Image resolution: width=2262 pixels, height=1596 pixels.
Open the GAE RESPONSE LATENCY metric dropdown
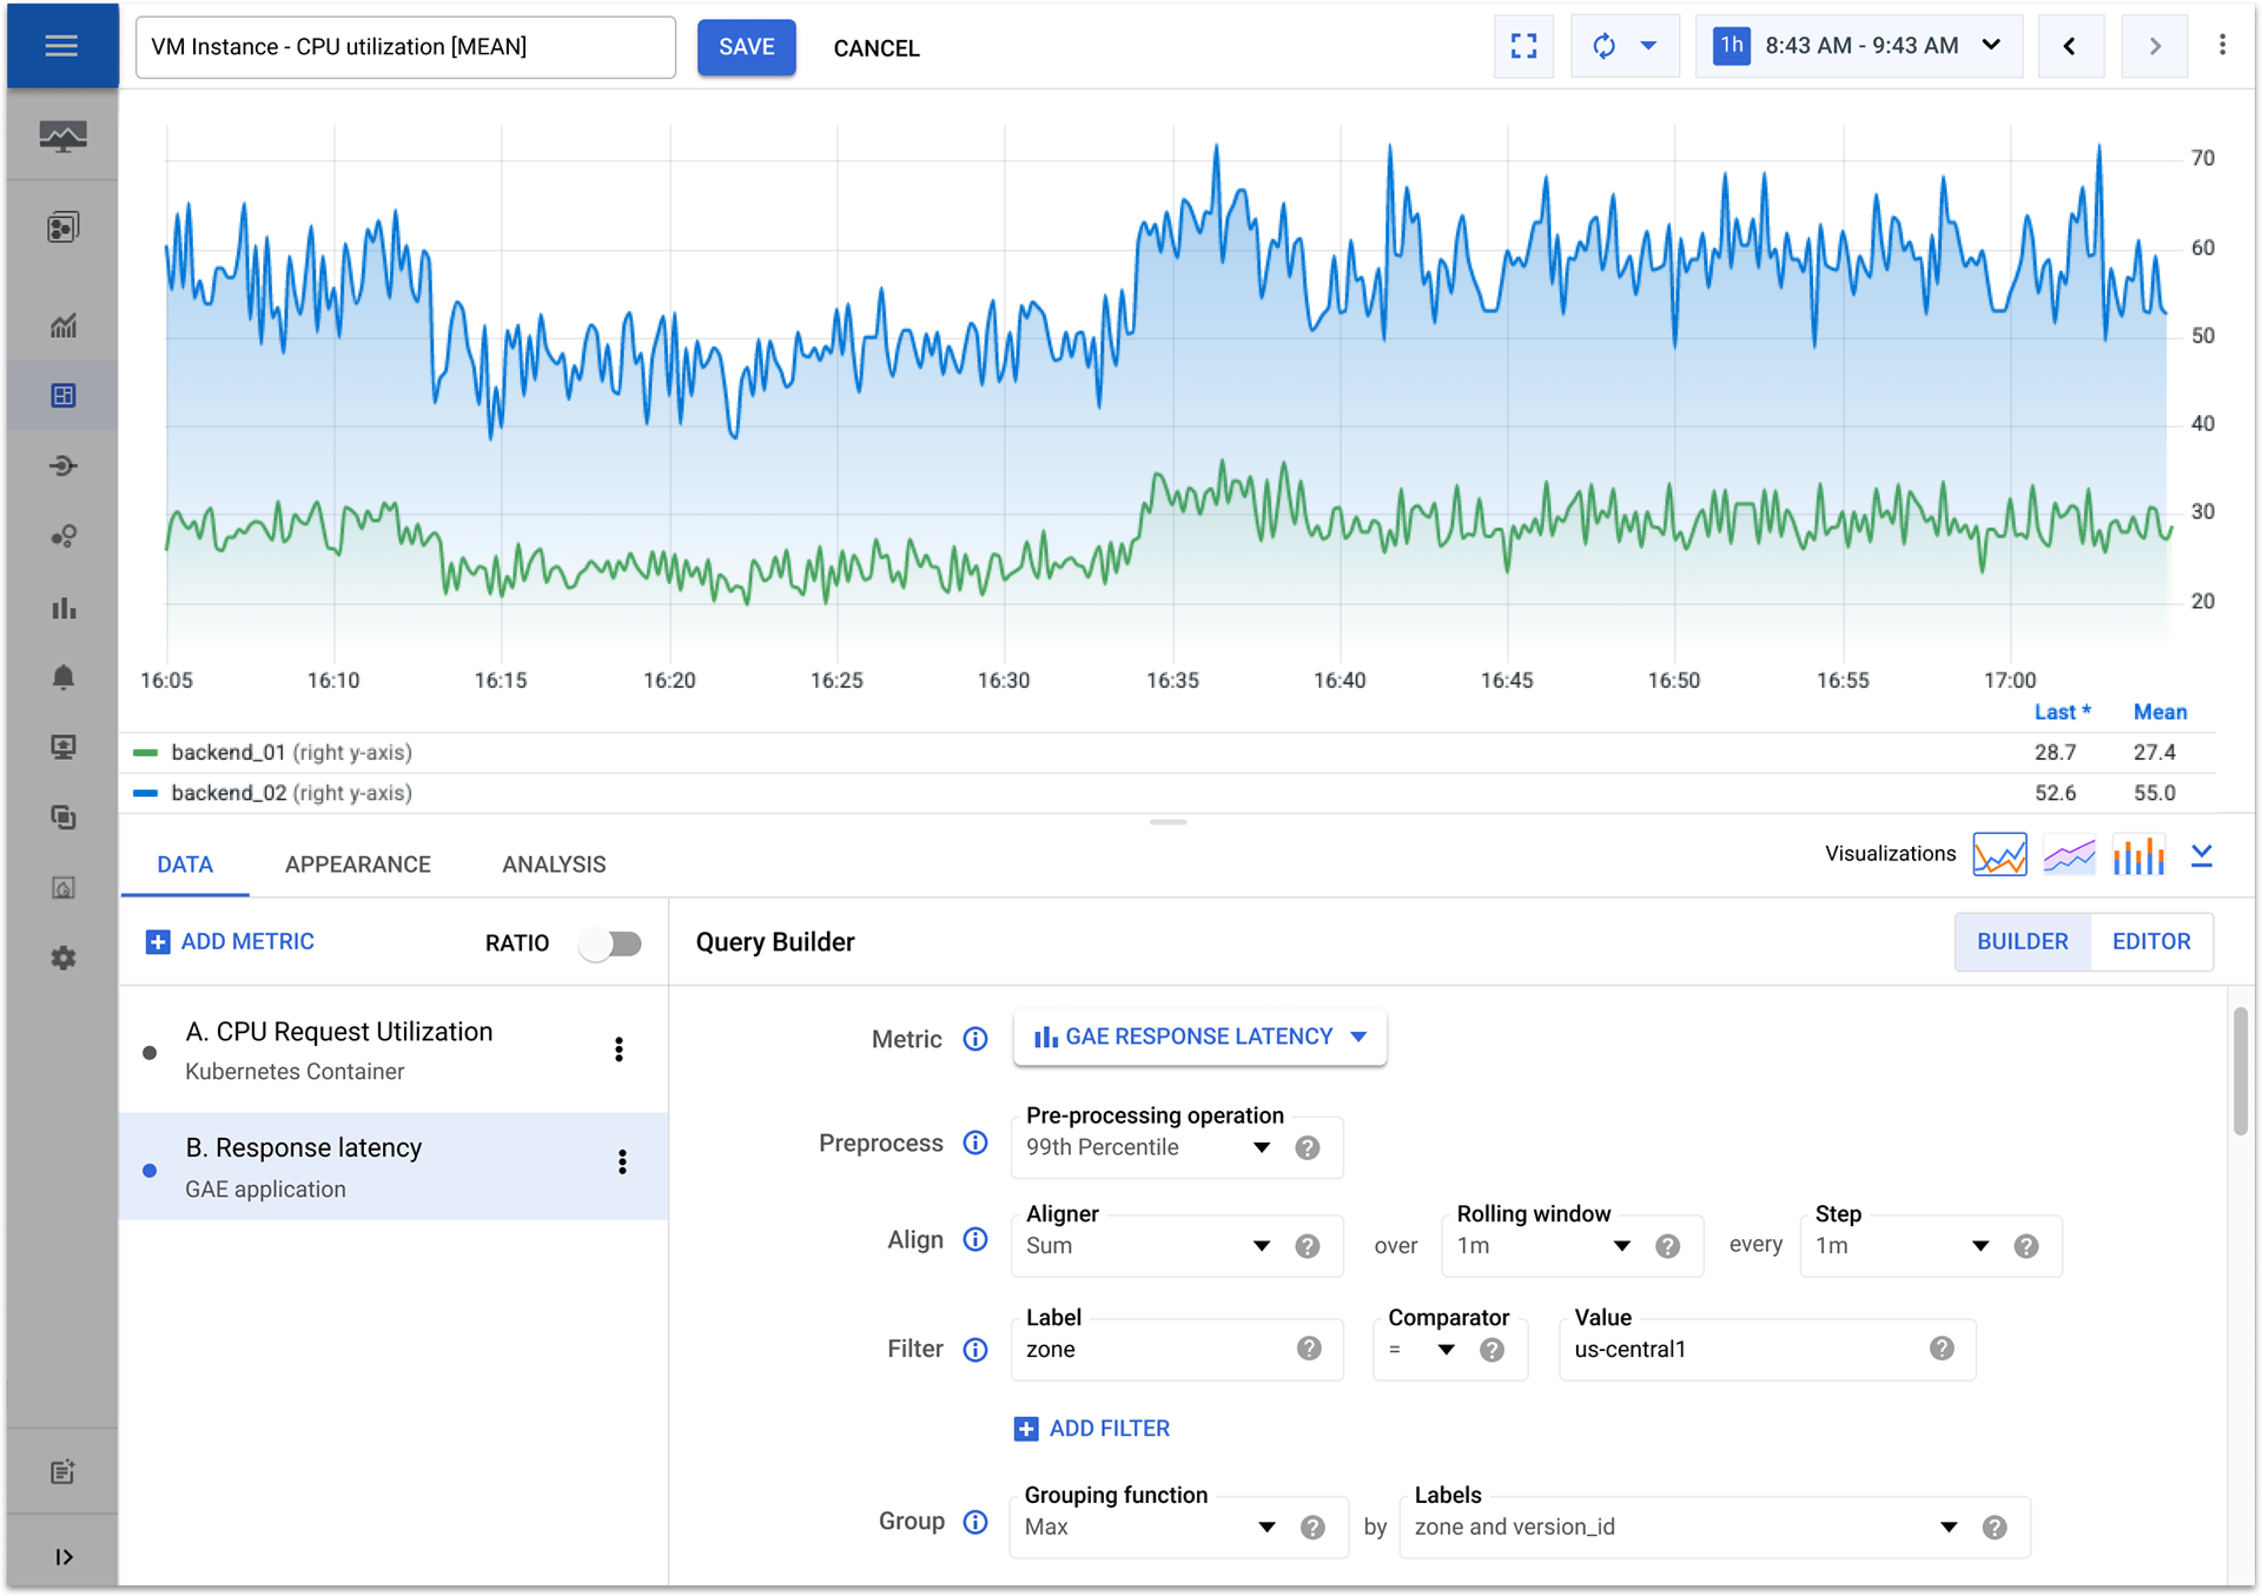1199,1038
